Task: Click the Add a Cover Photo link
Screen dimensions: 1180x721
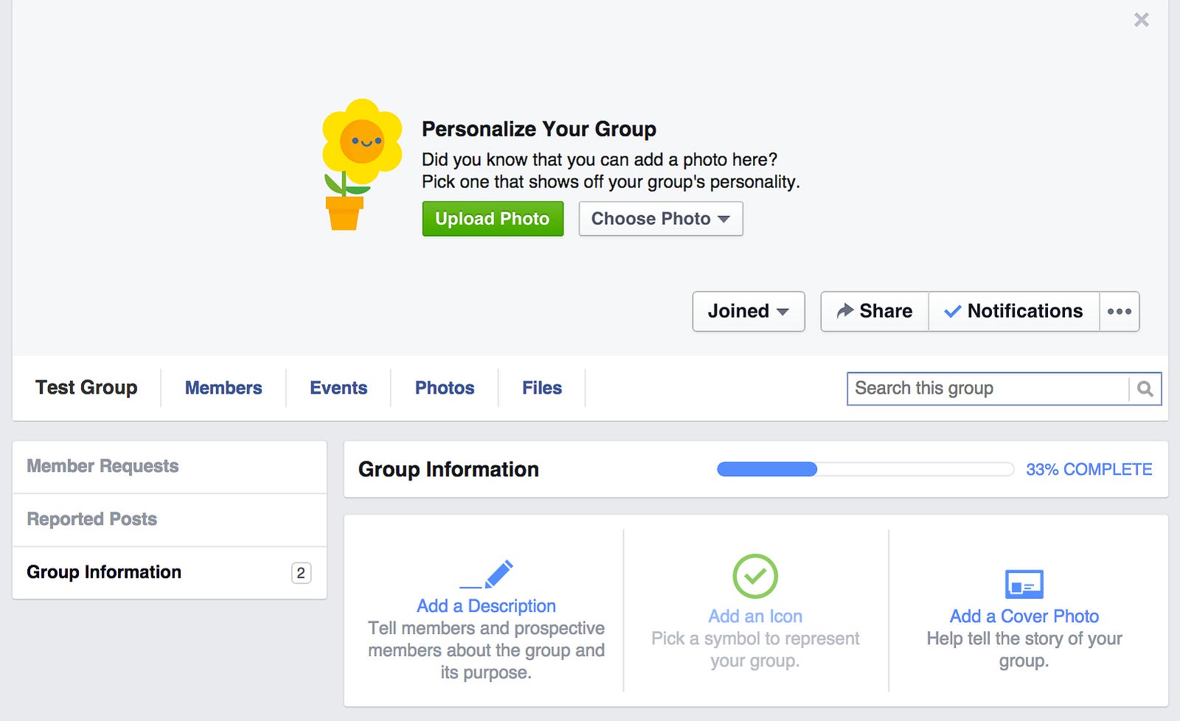Action: point(1024,616)
